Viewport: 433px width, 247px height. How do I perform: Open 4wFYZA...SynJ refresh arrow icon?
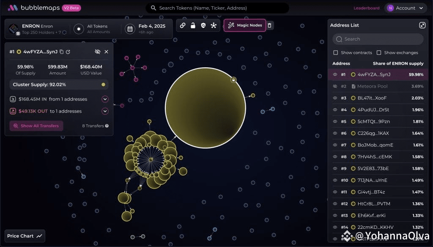click(x=68, y=52)
